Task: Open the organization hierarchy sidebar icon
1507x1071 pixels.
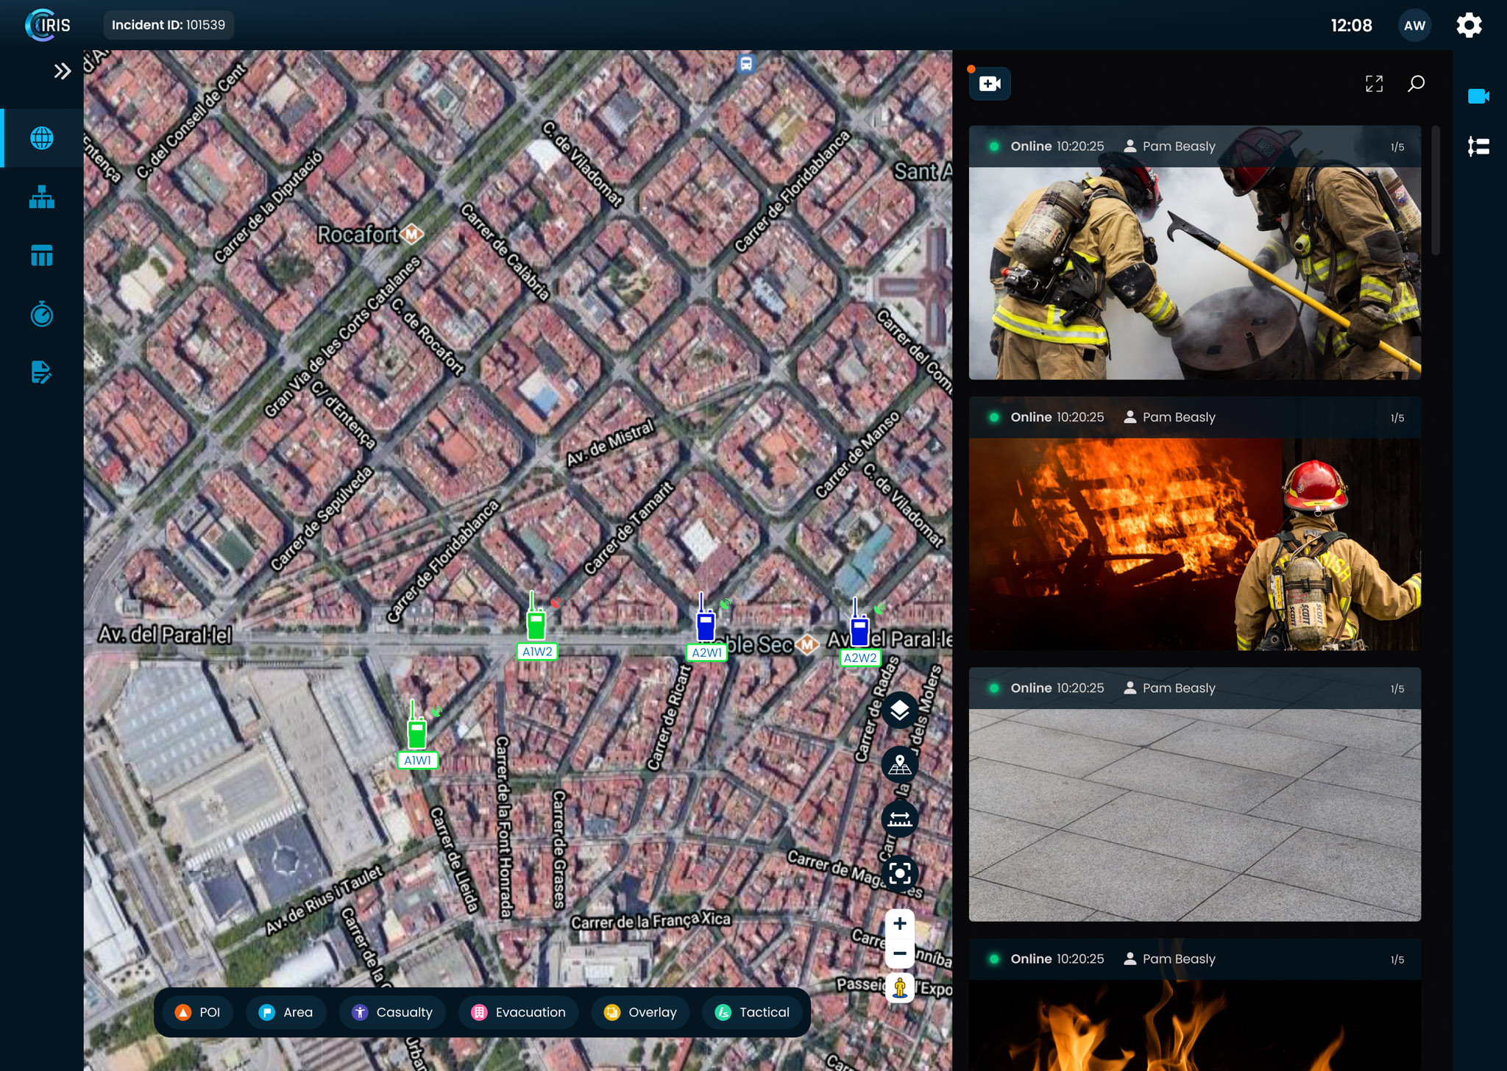Action: [x=42, y=197]
